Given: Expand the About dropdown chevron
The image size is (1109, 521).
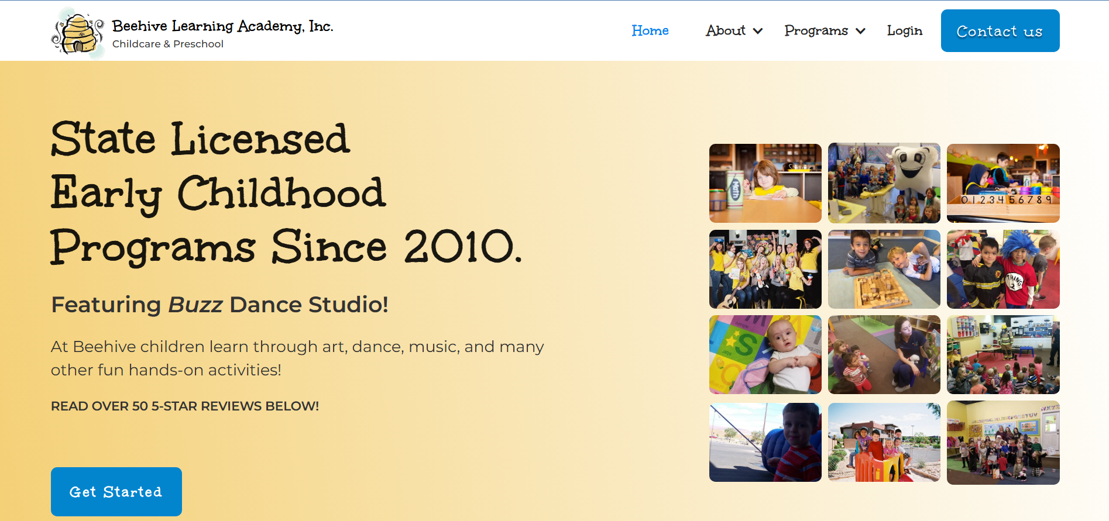Looking at the screenshot, I should 758,31.
